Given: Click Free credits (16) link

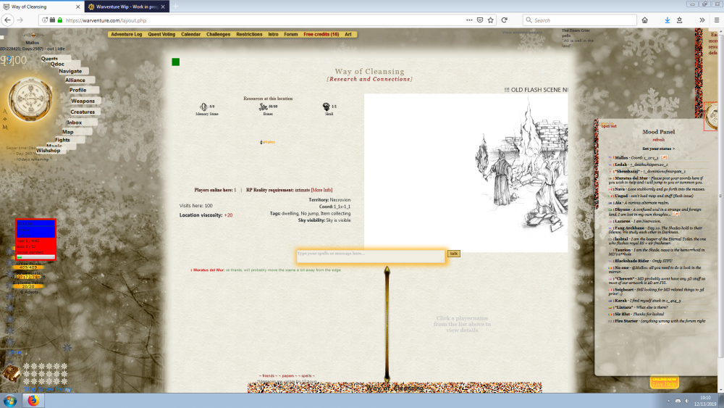Looking at the screenshot, I should [x=321, y=34].
